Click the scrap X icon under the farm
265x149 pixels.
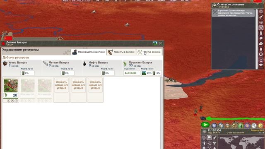[x=12, y=101]
